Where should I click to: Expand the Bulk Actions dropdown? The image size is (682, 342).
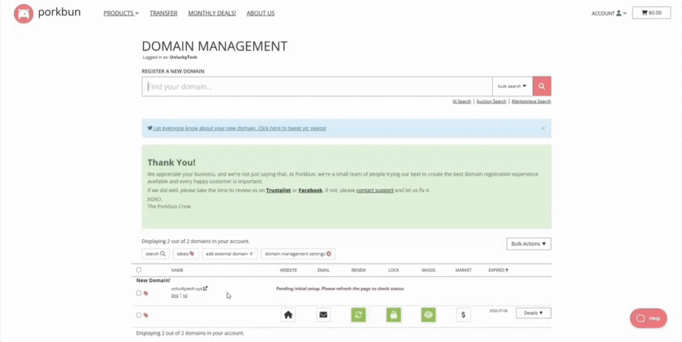(x=529, y=244)
